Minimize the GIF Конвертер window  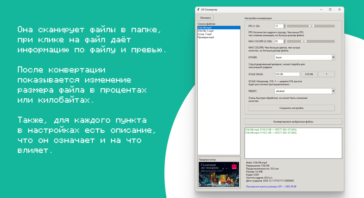point(321,10)
